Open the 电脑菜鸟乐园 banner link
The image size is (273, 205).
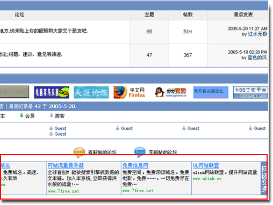52,92
